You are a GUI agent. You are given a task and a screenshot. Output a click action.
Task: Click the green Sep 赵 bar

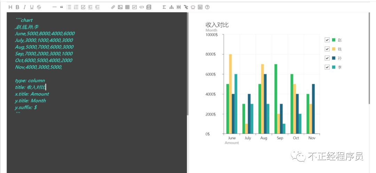click(276, 99)
